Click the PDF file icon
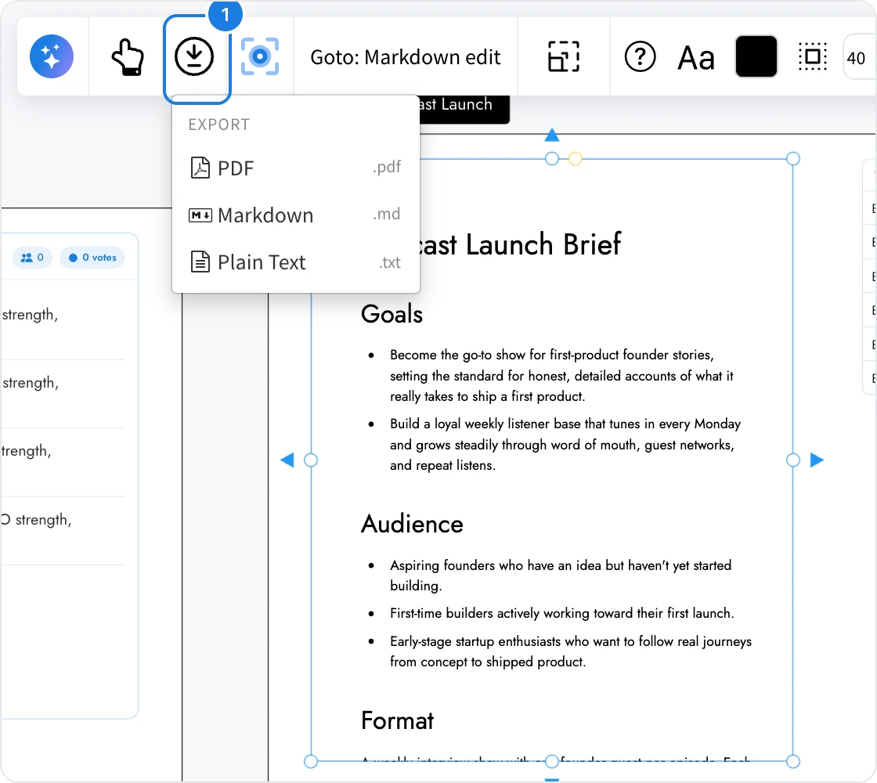Screen dimensions: 877x783 200,168
